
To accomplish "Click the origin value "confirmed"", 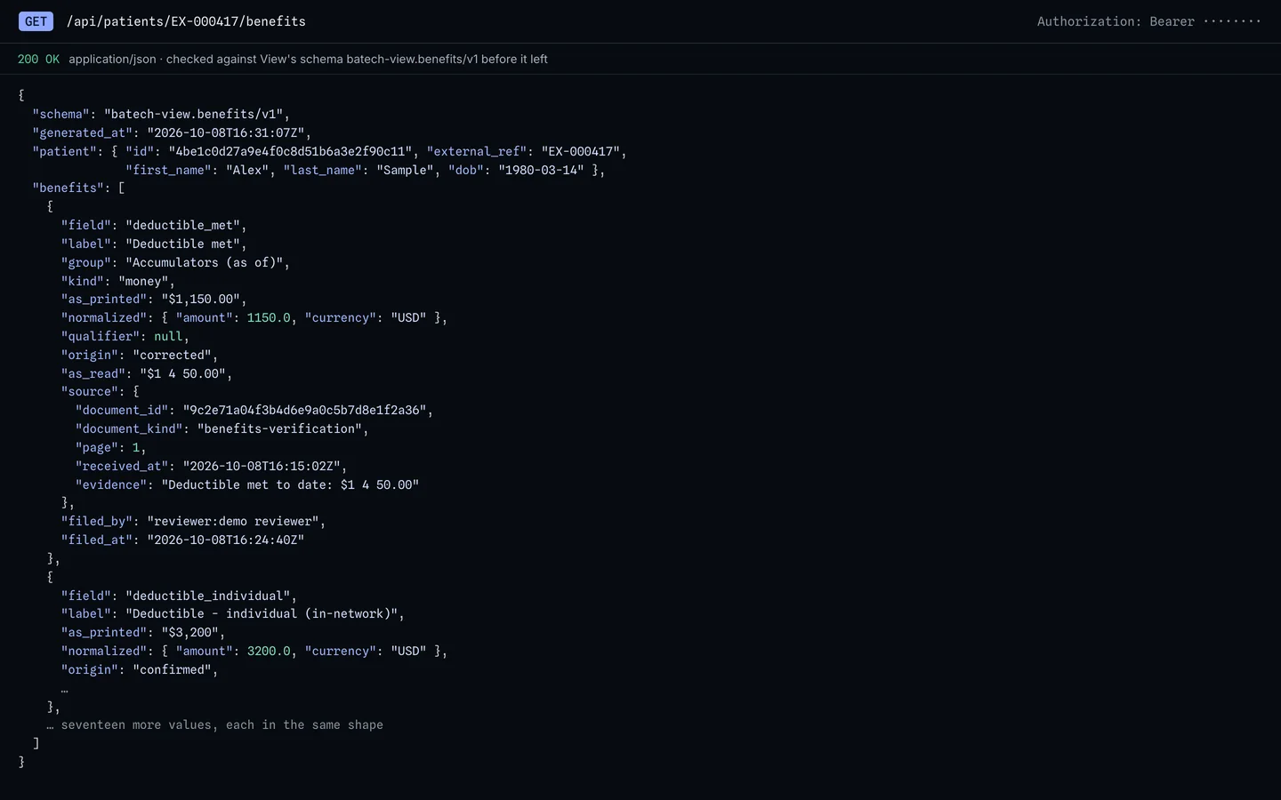I will coord(172,669).
